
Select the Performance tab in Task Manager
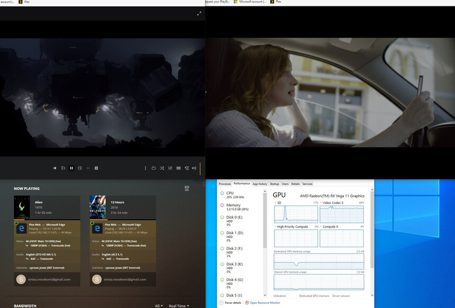click(242, 184)
